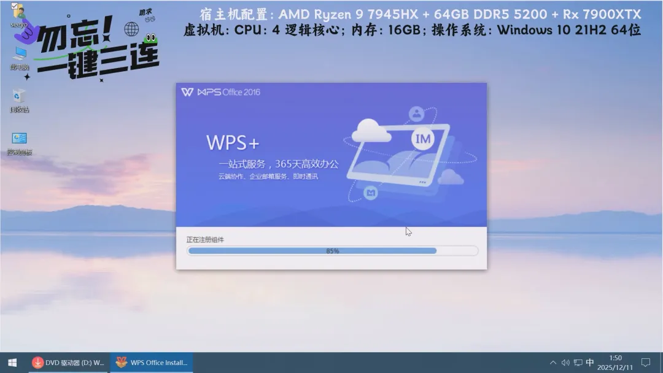This screenshot has width=663, height=373.
Task: Open the Windows Start menu
Action: [12, 363]
